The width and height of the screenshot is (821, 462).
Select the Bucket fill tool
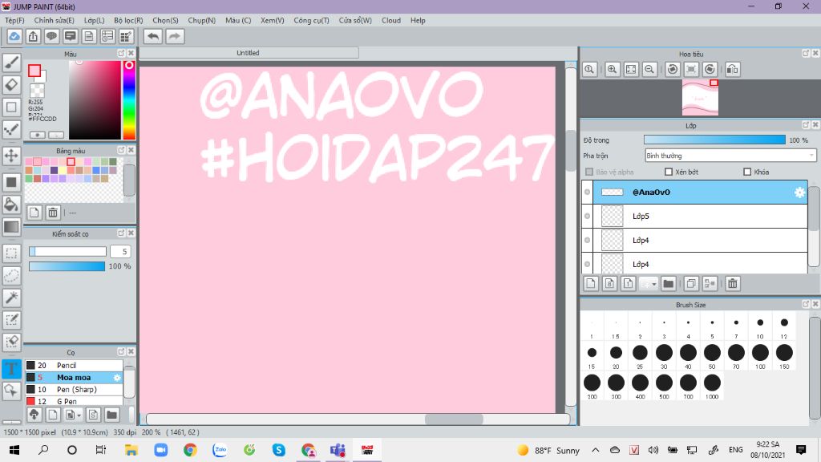11,205
